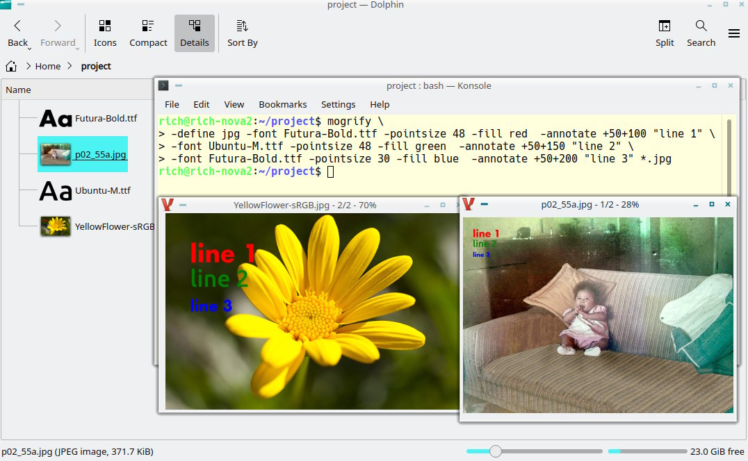
Task: Switch Dolphin to Icons view mode
Action: click(x=105, y=33)
